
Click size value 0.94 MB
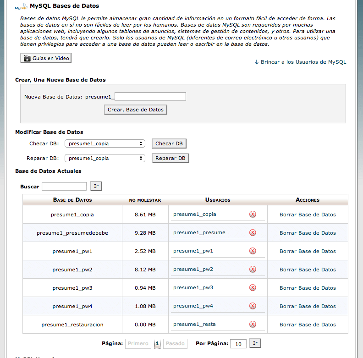click(145, 288)
